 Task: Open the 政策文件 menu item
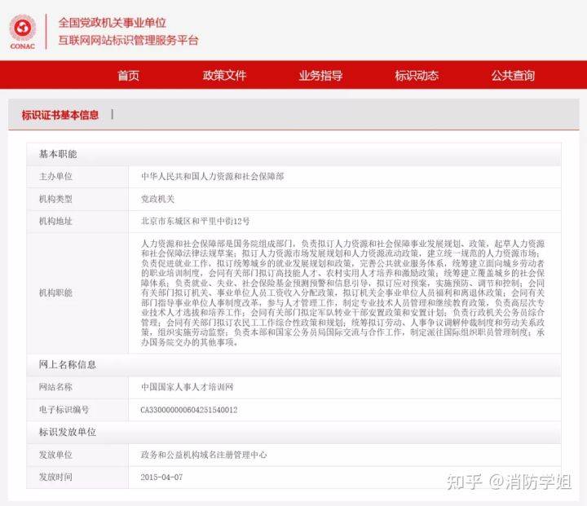225,75
